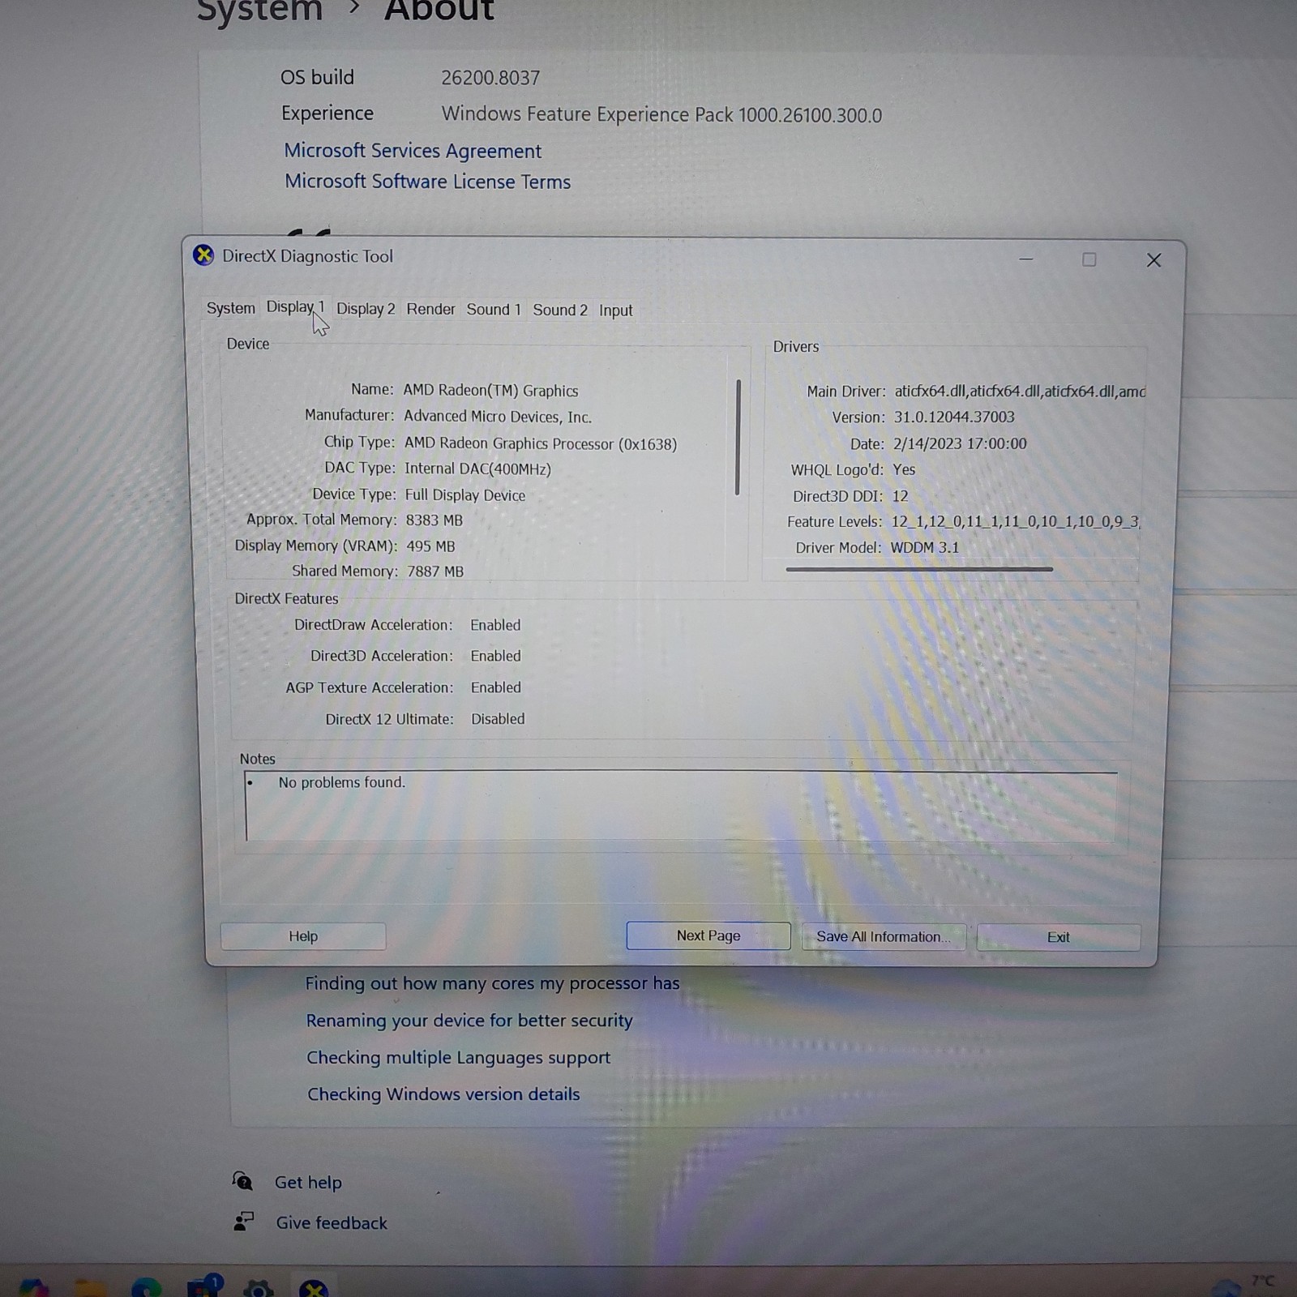The width and height of the screenshot is (1297, 1297).
Task: Select driver model 'WDDM 3.1' value
Action: click(925, 547)
